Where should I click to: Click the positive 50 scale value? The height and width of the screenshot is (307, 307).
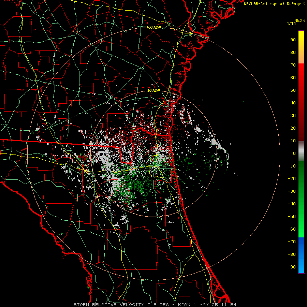coord(293,90)
